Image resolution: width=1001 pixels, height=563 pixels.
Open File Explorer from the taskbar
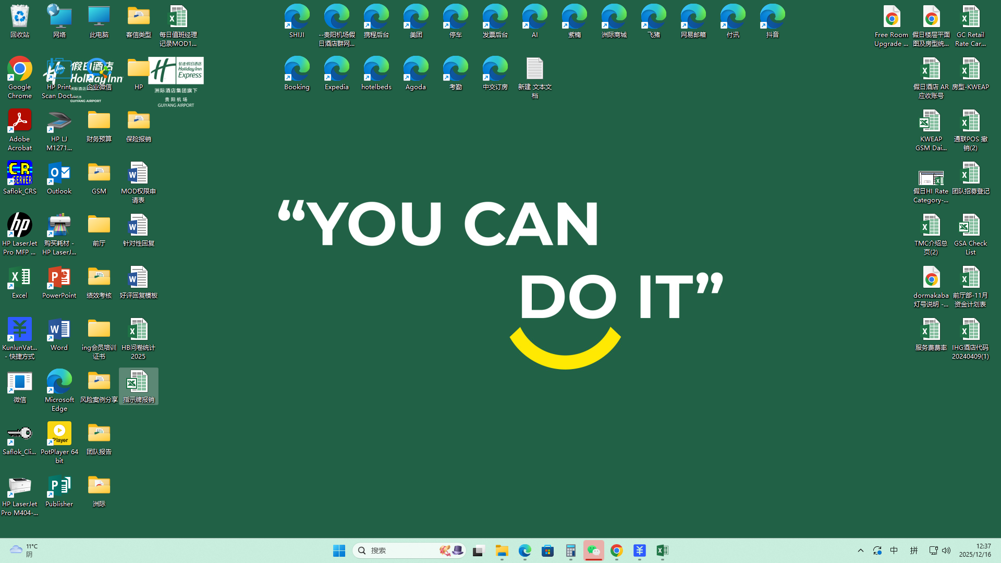point(502,550)
